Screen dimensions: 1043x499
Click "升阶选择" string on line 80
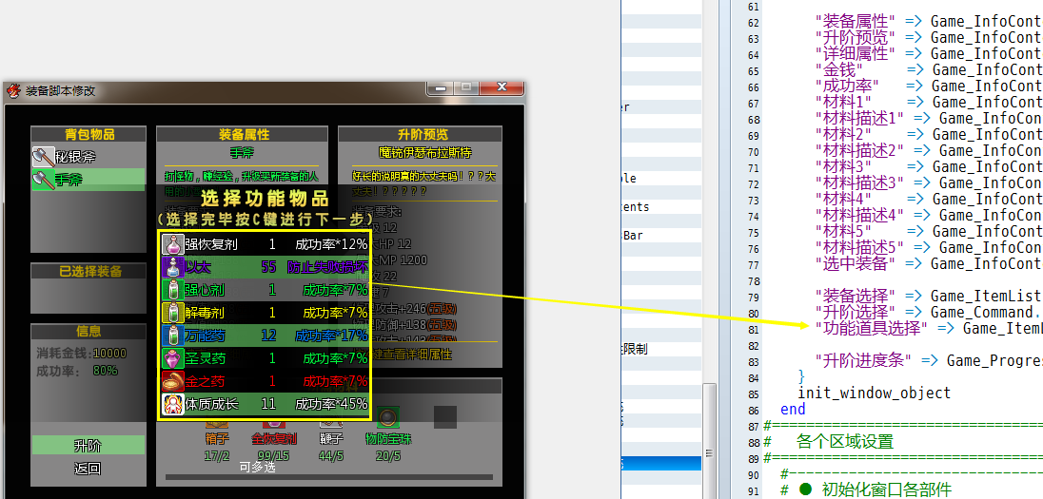(855, 312)
